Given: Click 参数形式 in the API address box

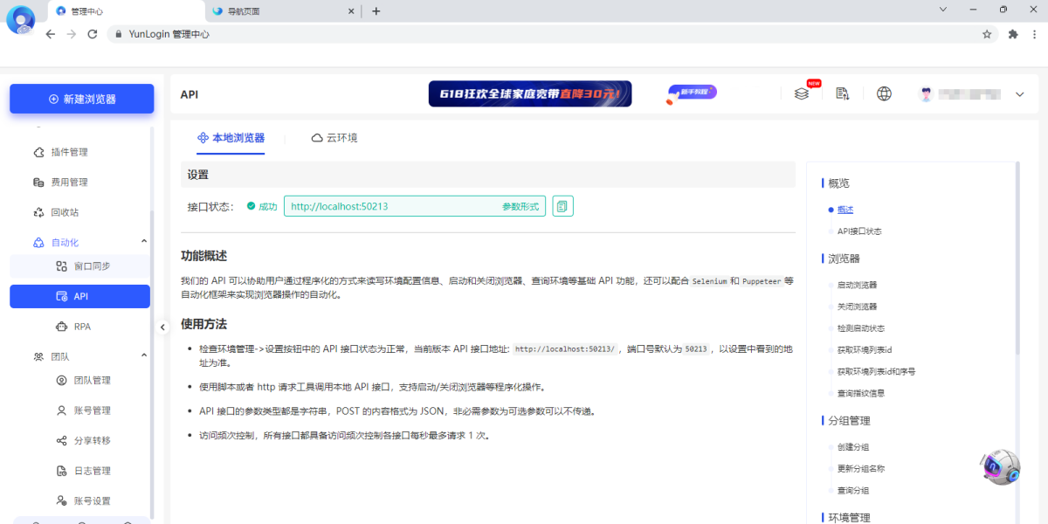Looking at the screenshot, I should pos(521,207).
